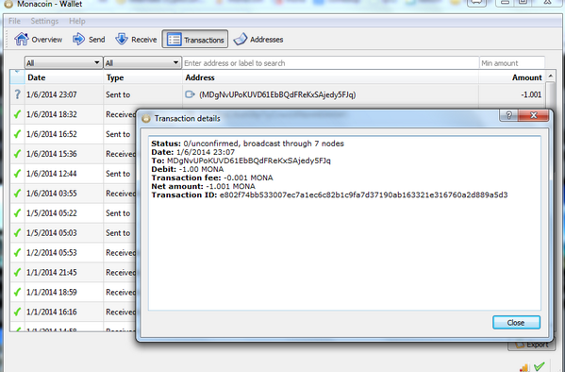Screen dimensions: 565x372
Task: Click the green checkmark for 1/1/2014 21:45
Action: pos(17,273)
